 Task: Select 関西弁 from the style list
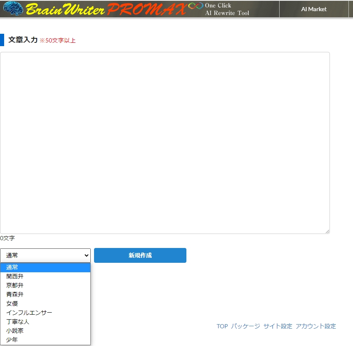[15, 276]
